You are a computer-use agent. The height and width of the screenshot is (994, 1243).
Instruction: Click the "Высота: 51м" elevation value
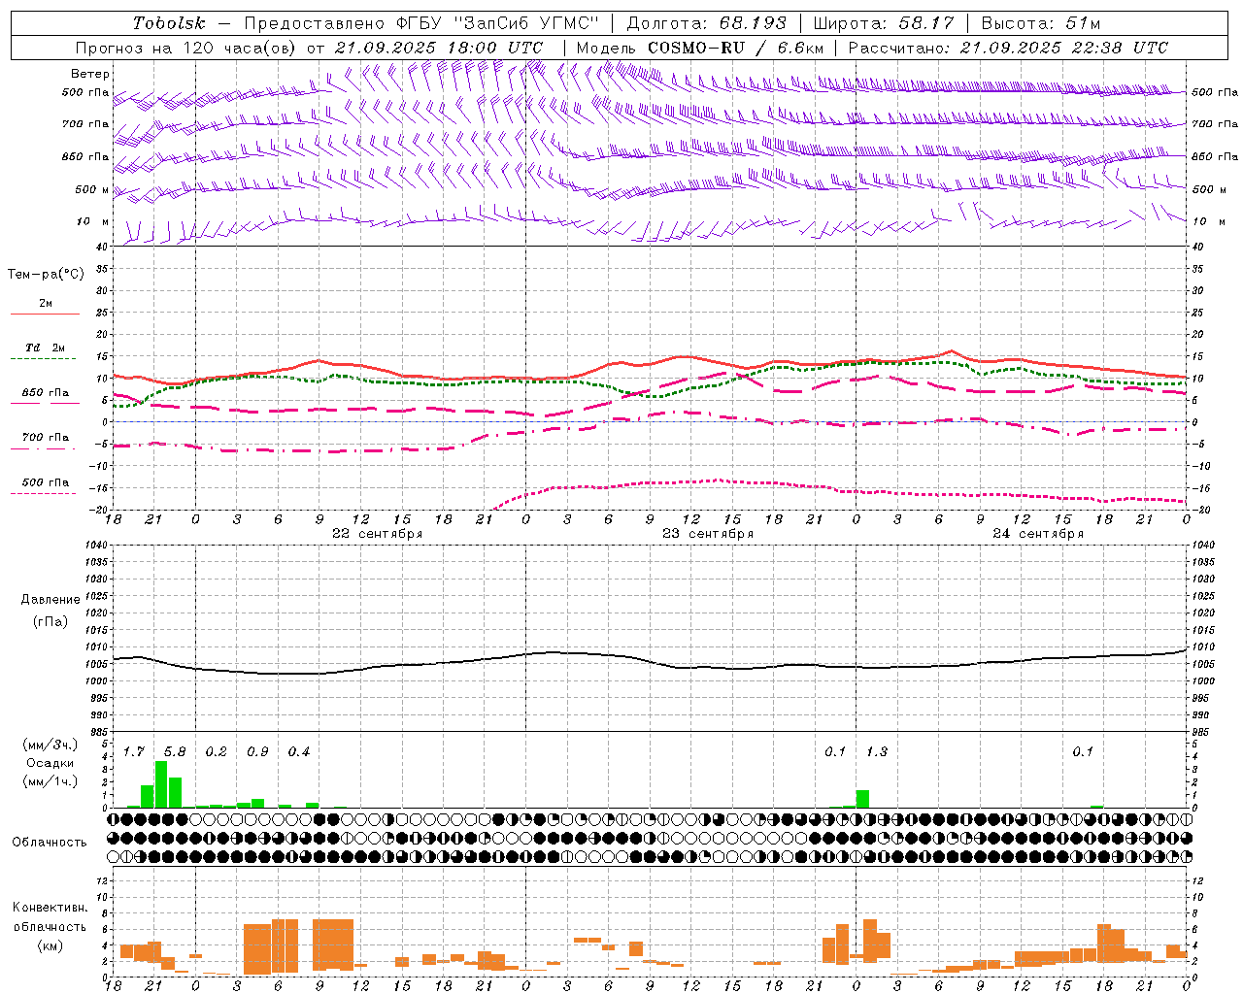tap(1040, 23)
